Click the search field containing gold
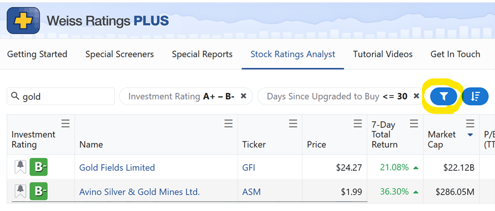This screenshot has height=211, width=495. tap(61, 96)
